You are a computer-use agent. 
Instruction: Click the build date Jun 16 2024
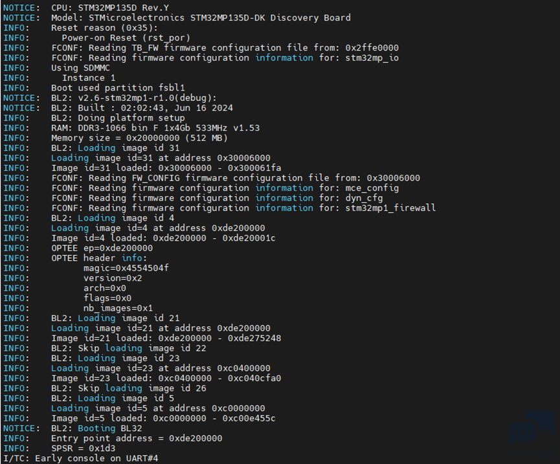click(211, 108)
